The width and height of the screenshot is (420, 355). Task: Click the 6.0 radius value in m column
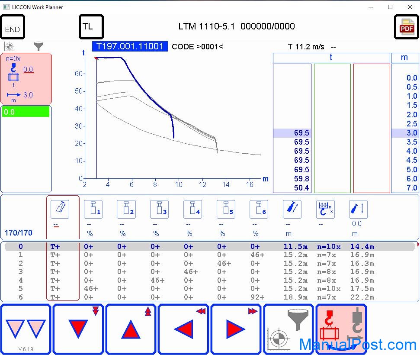[411, 179]
